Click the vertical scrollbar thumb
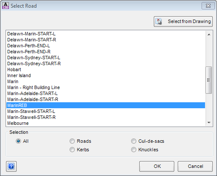This screenshot has height=176, width=217. [209, 80]
